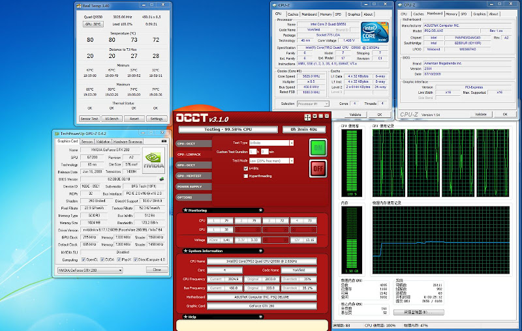Click the right CPU-Z window title icon

400,5
